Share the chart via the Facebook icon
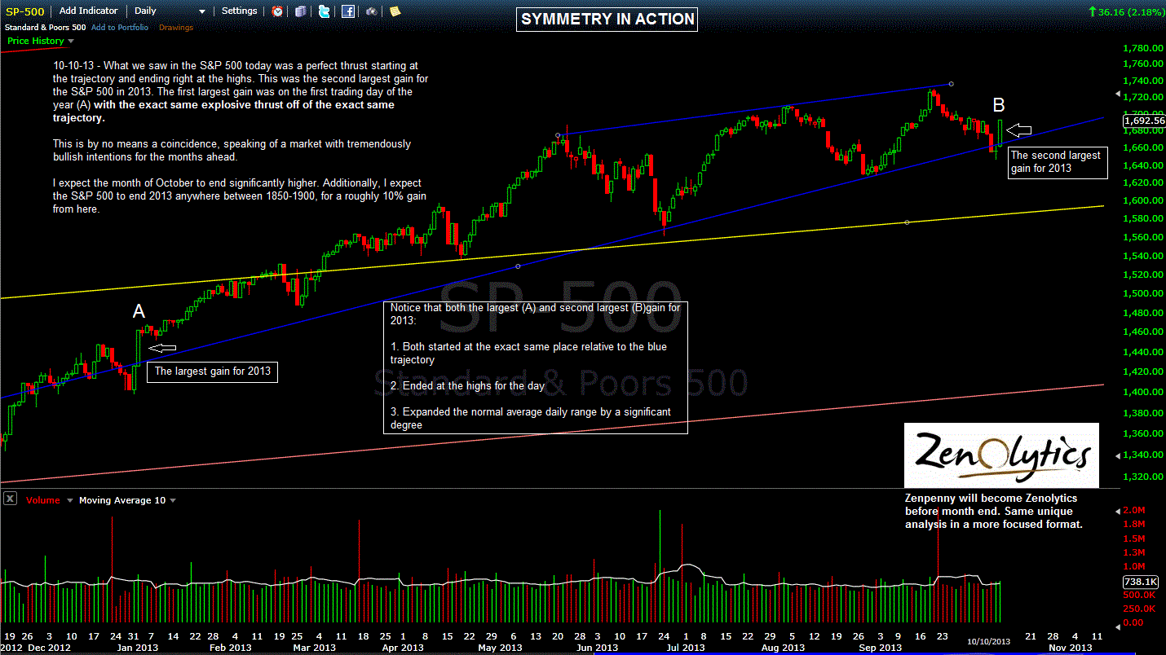Image resolution: width=1166 pixels, height=655 pixels. pos(348,11)
